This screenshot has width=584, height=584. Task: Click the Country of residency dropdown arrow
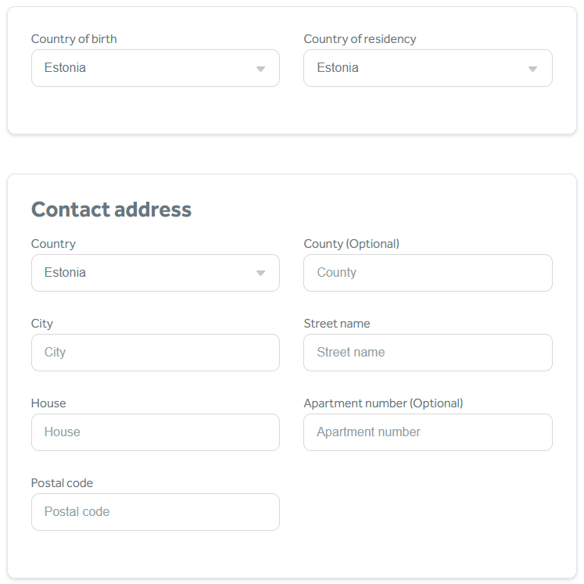[532, 69]
